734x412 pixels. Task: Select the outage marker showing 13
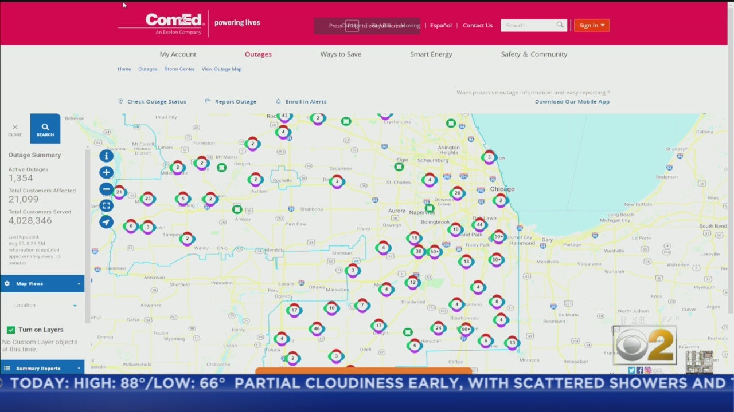tap(512, 343)
